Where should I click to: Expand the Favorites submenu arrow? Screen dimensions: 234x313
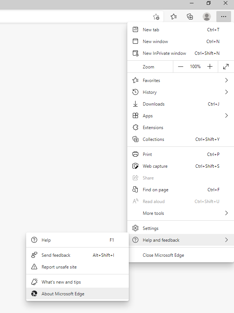click(226, 80)
